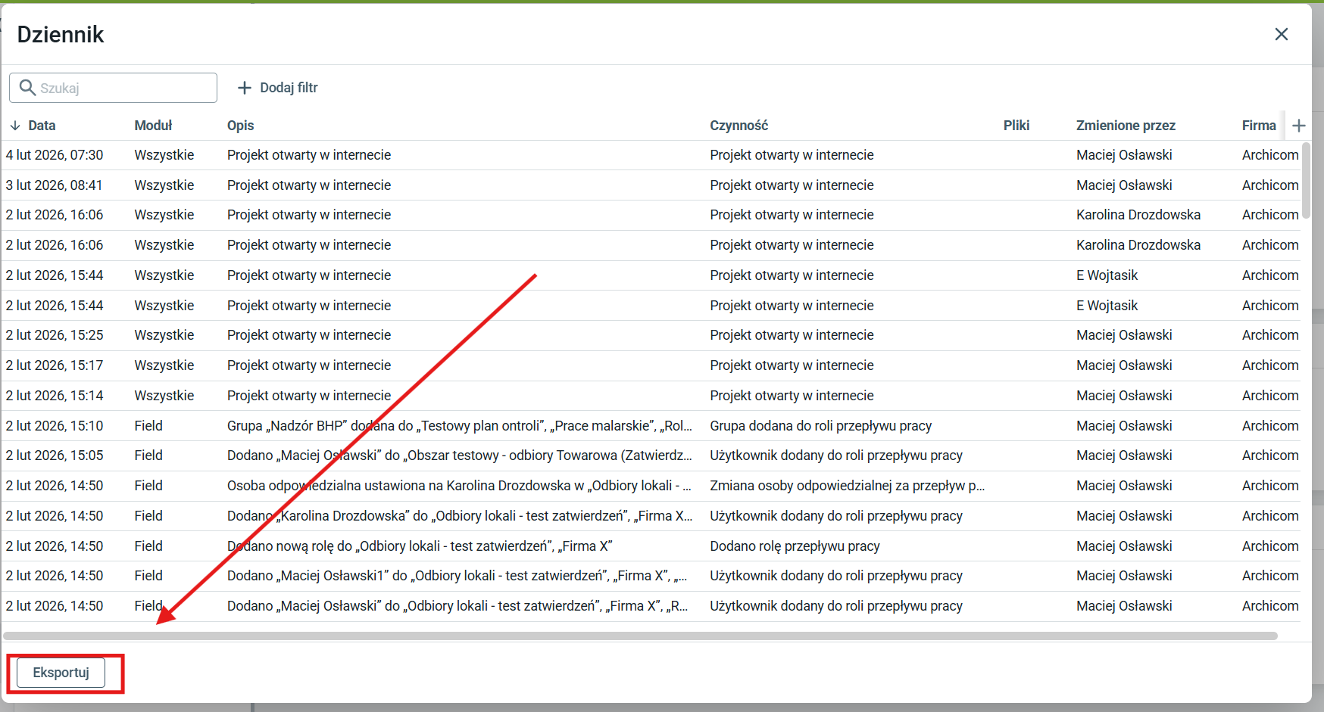Sort by the Czynność column header
1324x712 pixels.
739,126
